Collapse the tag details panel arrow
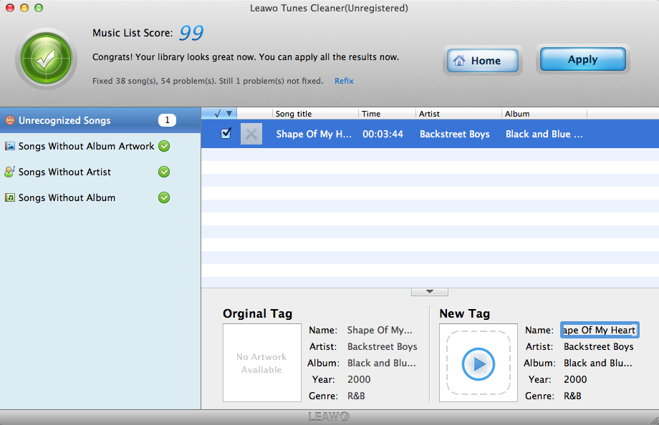Screen dimensions: 659x425 pyautogui.click(x=430, y=292)
